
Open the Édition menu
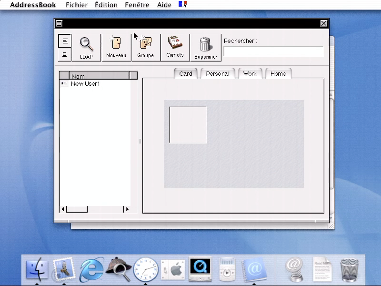[x=106, y=5]
